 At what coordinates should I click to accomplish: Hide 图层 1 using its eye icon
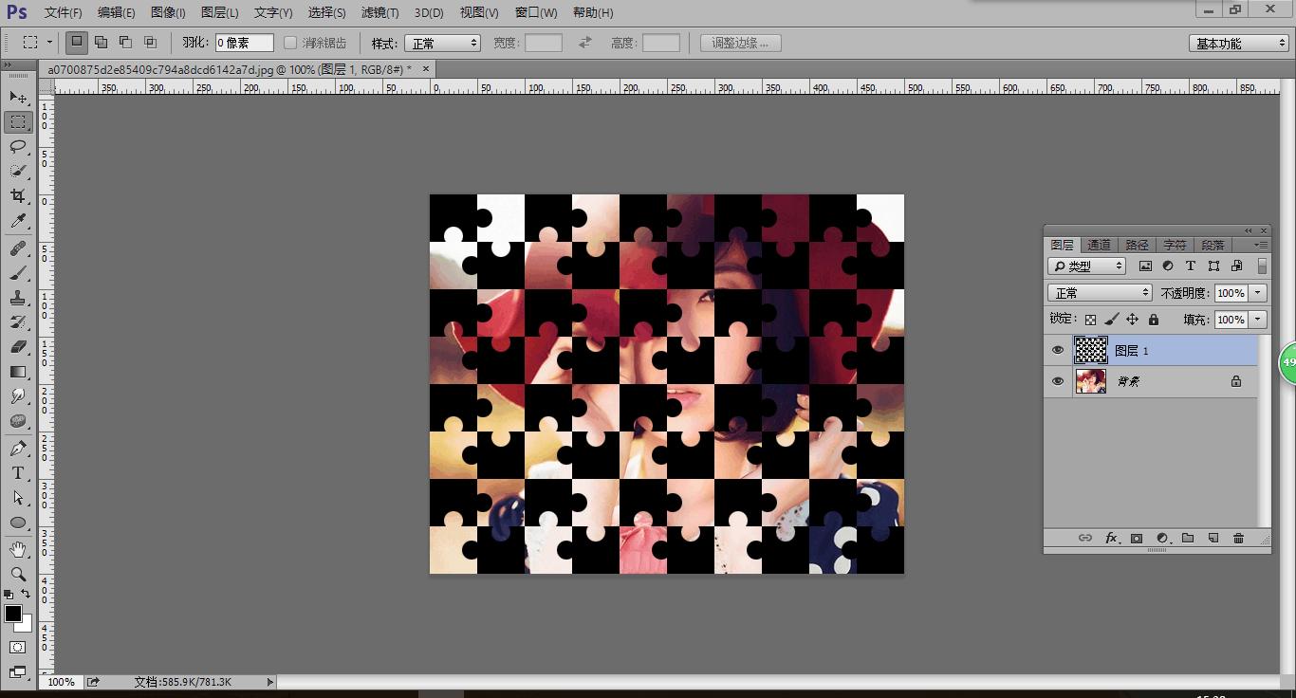tap(1058, 351)
